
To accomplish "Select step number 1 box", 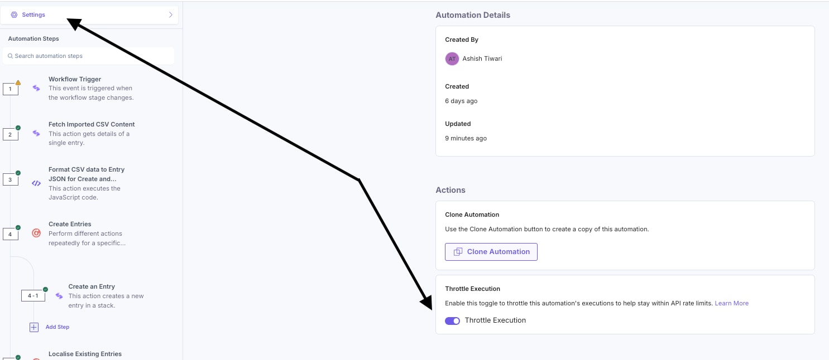I will (10, 89).
